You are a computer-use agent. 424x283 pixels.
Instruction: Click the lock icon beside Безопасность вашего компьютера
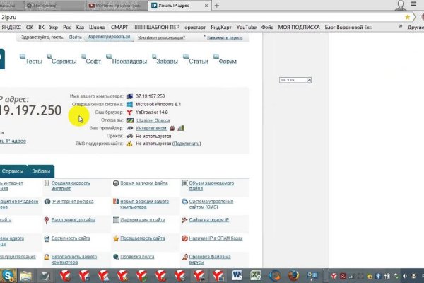(x=46, y=258)
